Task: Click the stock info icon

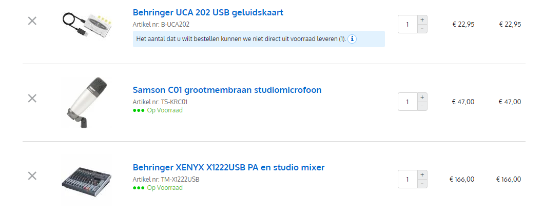Action: [x=352, y=38]
